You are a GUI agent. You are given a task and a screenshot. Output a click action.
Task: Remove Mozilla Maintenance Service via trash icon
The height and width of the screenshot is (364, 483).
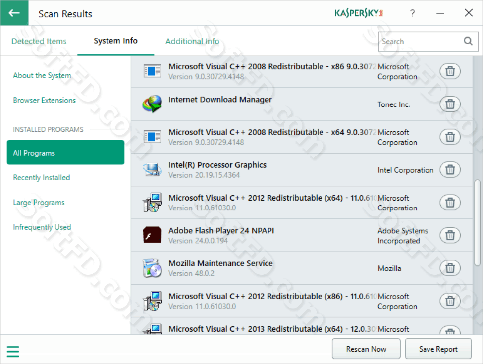point(450,268)
